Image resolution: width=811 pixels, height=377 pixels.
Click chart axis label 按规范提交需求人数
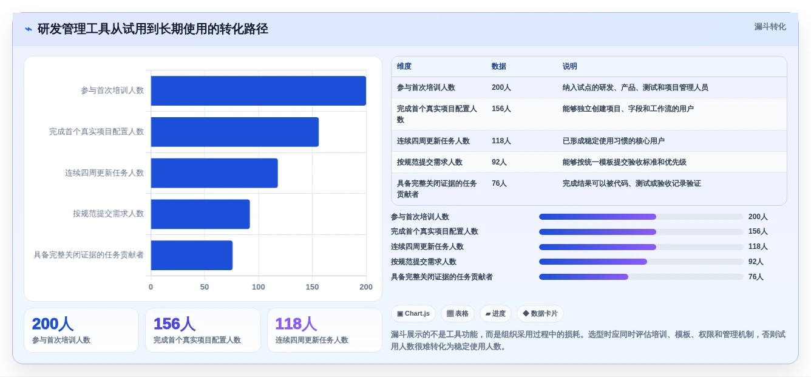tap(109, 214)
